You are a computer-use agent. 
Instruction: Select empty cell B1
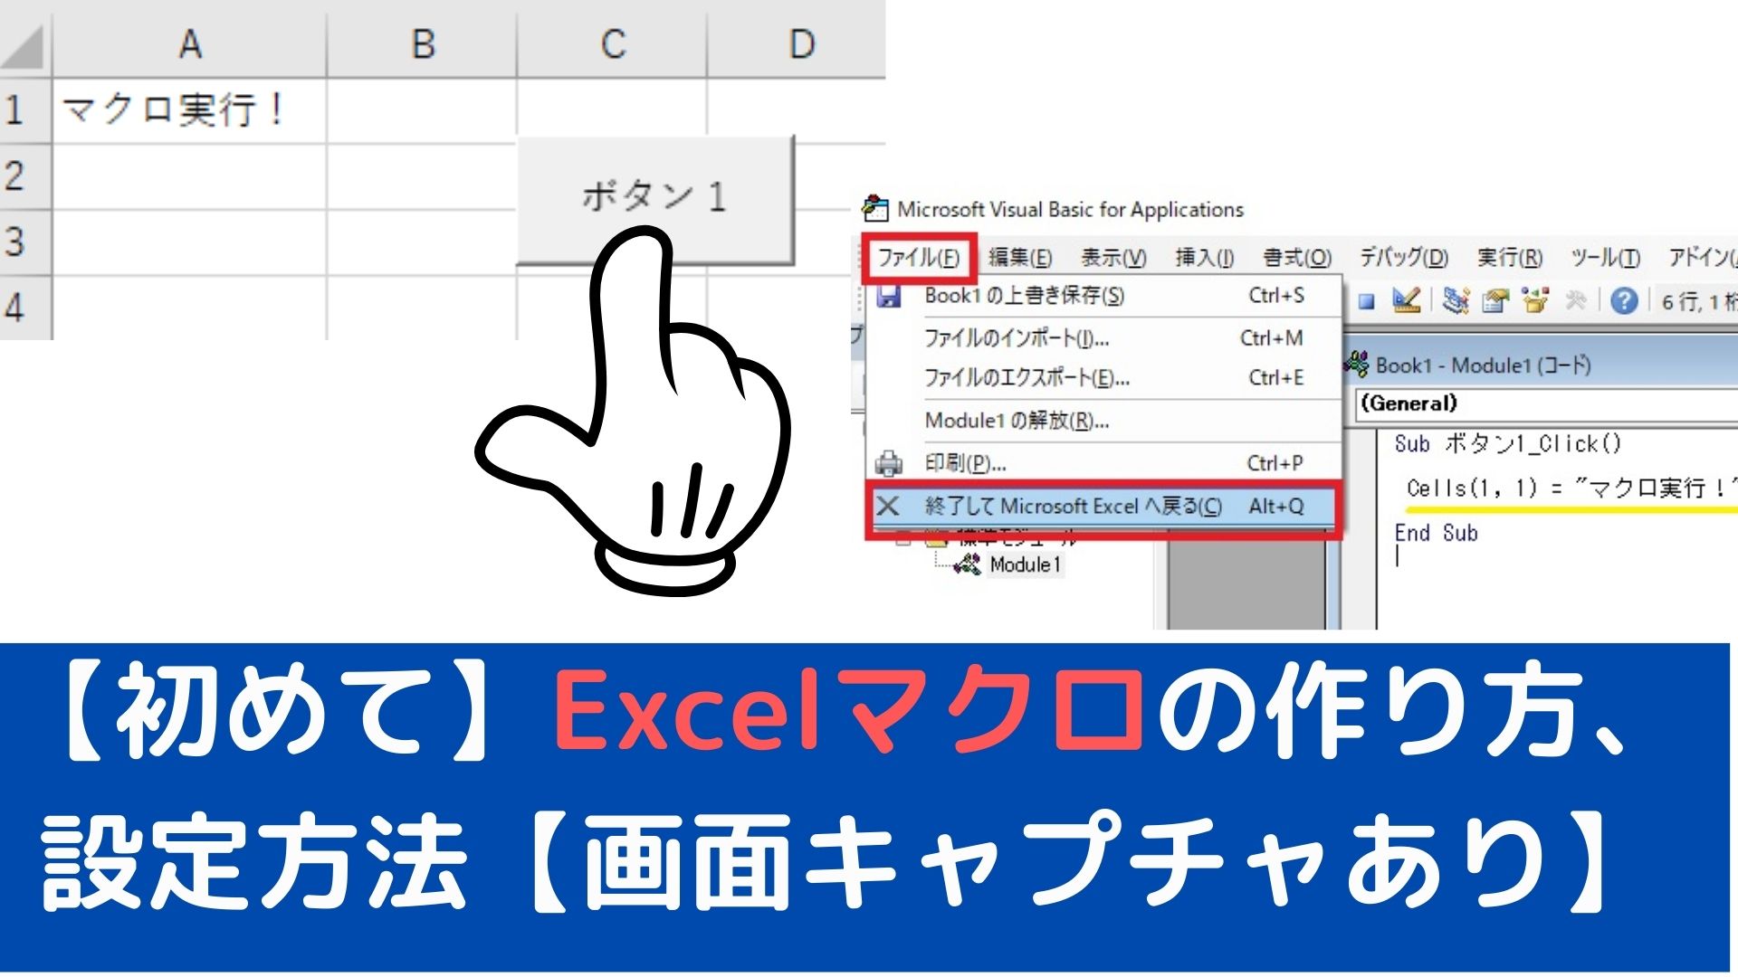click(x=422, y=110)
